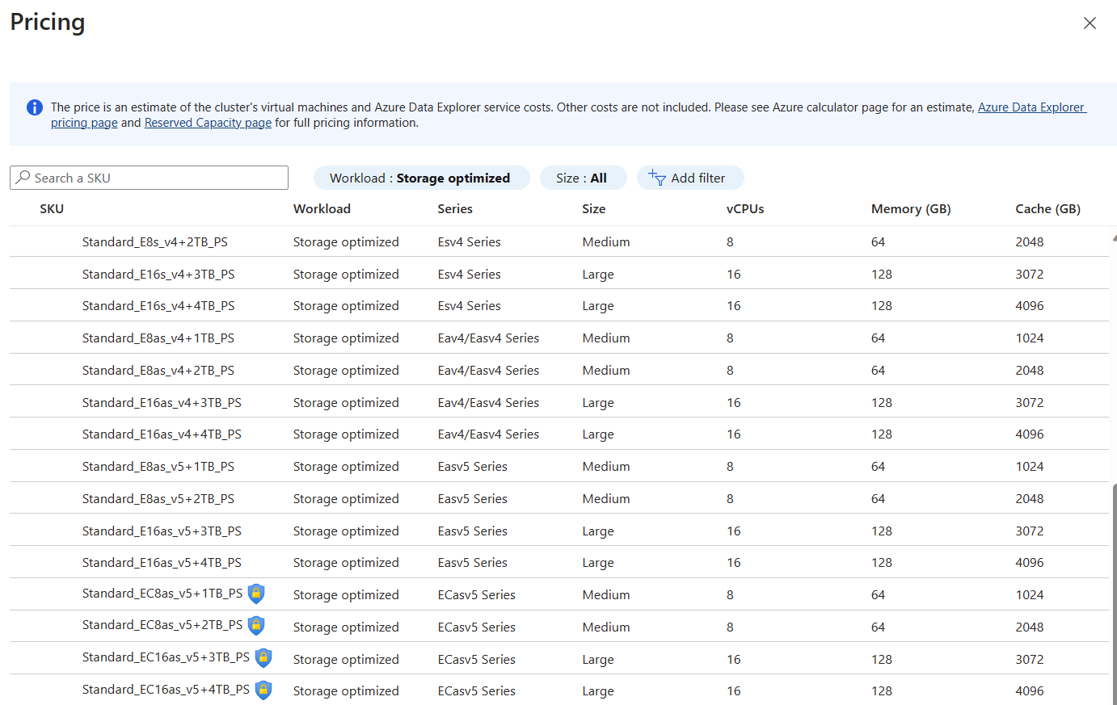This screenshot has height=705, width=1117.
Task: Click cache value 3072 for Standard_E16as_v4+3TB_PS
Action: click(x=1030, y=402)
